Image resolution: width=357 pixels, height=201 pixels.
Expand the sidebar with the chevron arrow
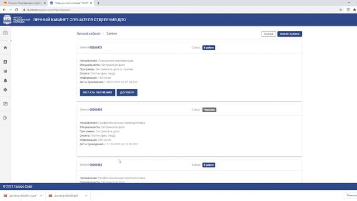pos(11,41)
